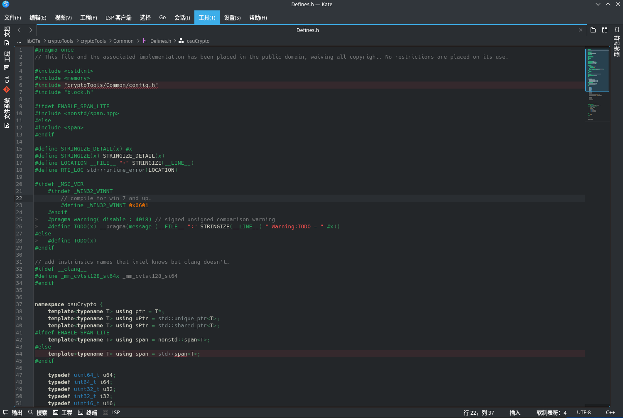Show the 输出 panel
Screen dimensions: 623x418
[x=17, y=412]
